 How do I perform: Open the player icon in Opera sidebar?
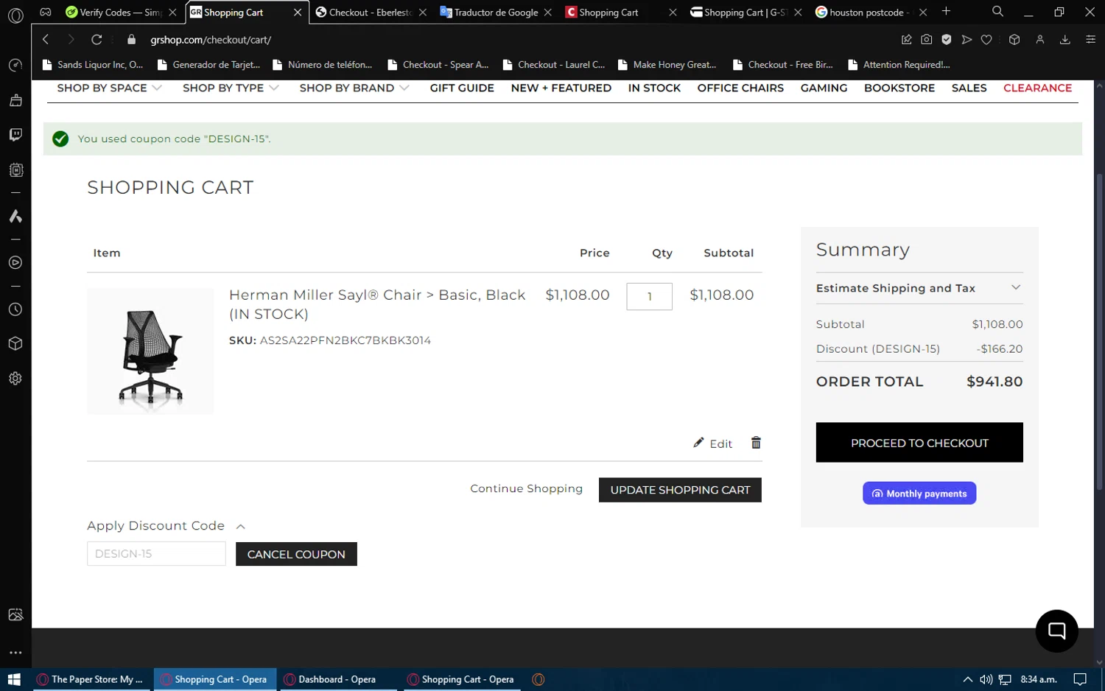coord(15,263)
